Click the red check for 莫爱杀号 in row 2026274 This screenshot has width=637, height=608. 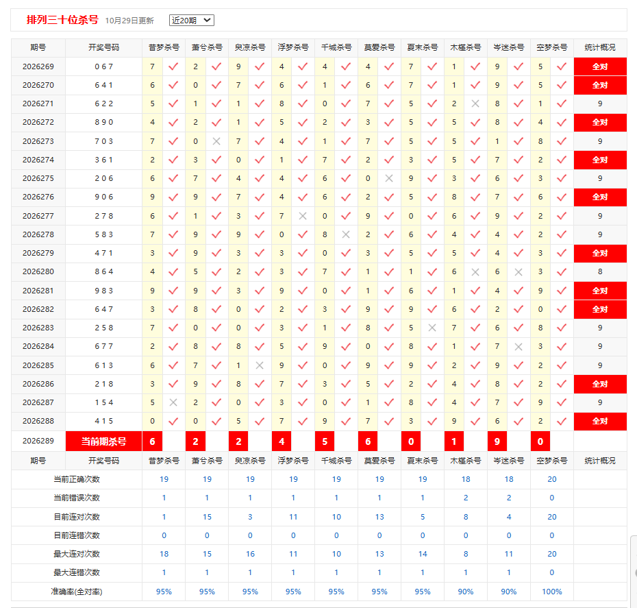pyautogui.click(x=389, y=160)
